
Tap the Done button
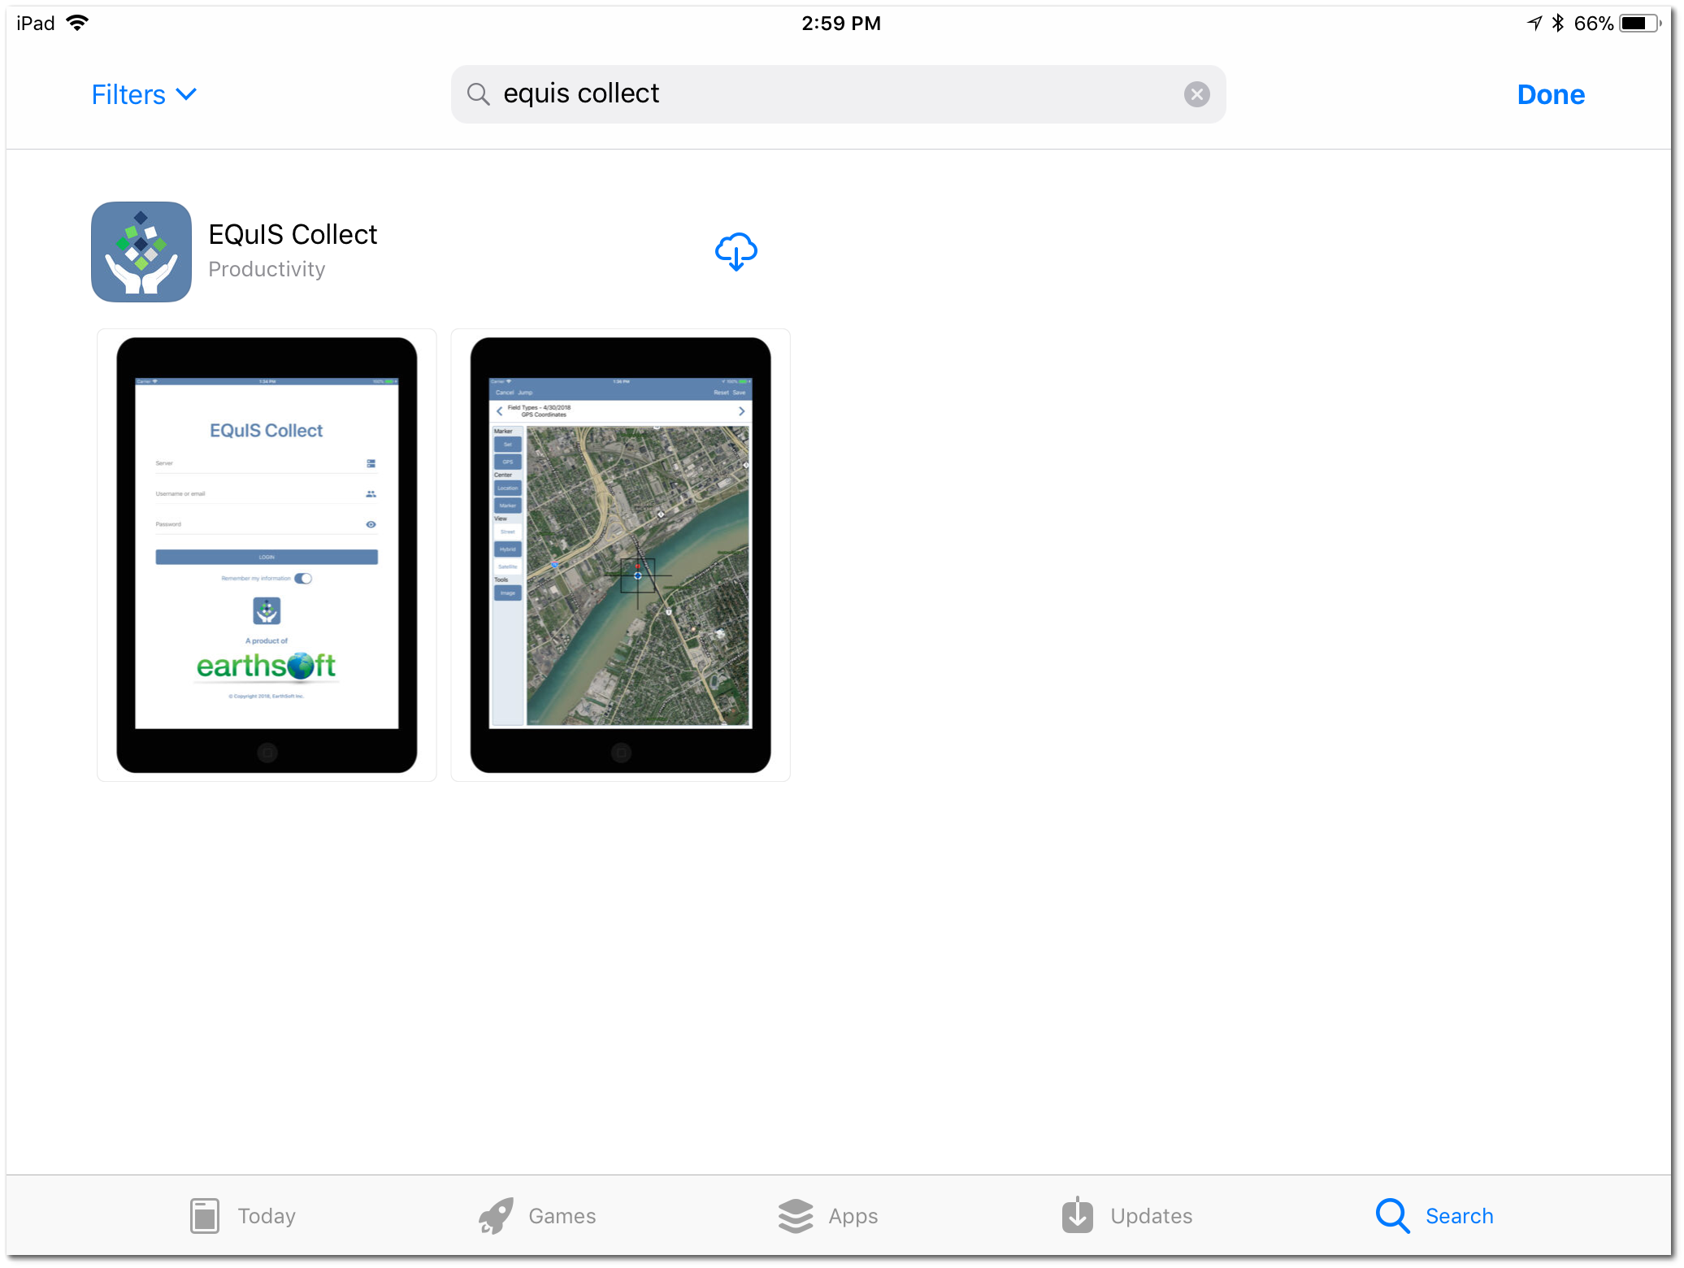[x=1550, y=94]
